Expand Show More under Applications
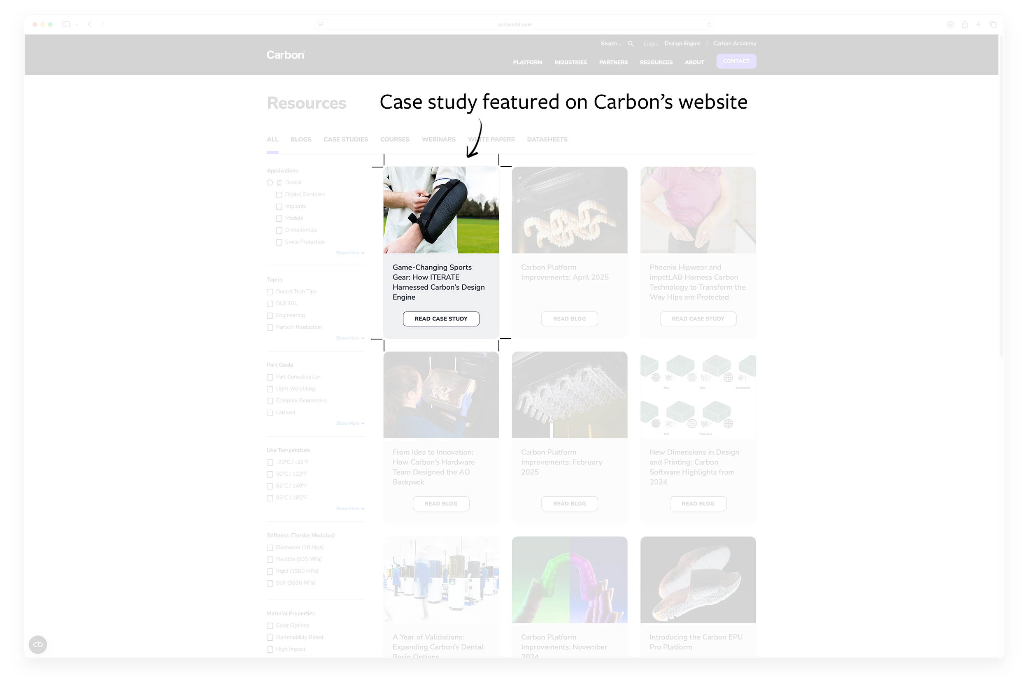 pyautogui.click(x=350, y=253)
